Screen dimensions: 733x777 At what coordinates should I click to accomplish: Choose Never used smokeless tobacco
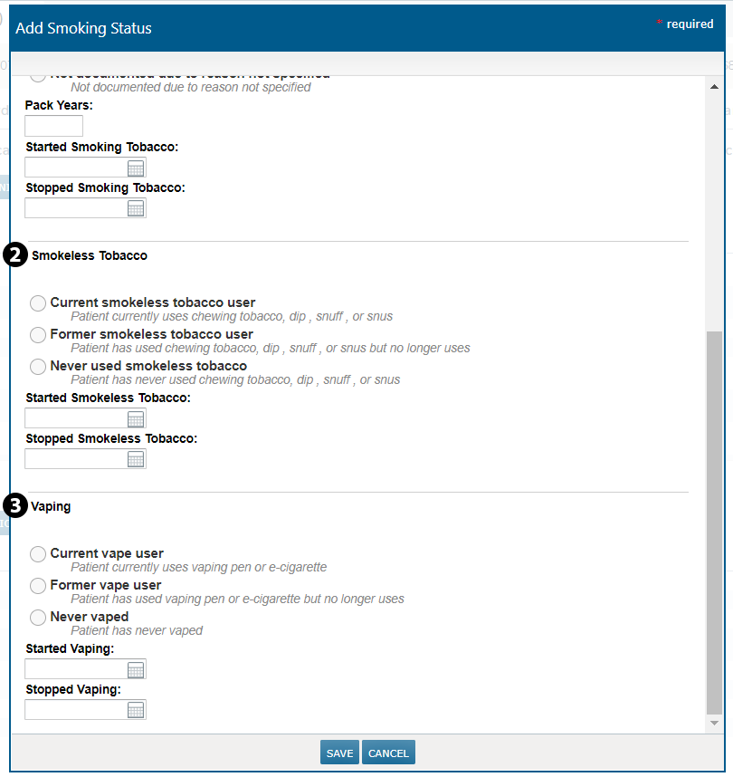click(x=38, y=367)
